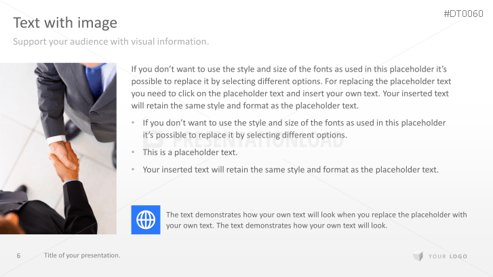Image resolution: width=493 pixels, height=277 pixels.
Task: Select the bullet starting 'Your inserted text will retain'
Action: tap(290, 169)
